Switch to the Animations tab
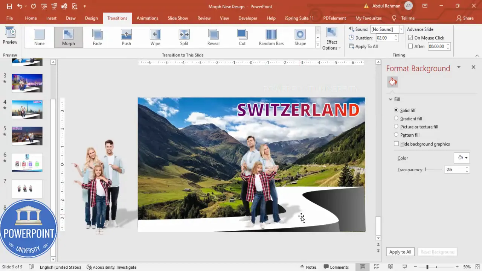 [147, 18]
